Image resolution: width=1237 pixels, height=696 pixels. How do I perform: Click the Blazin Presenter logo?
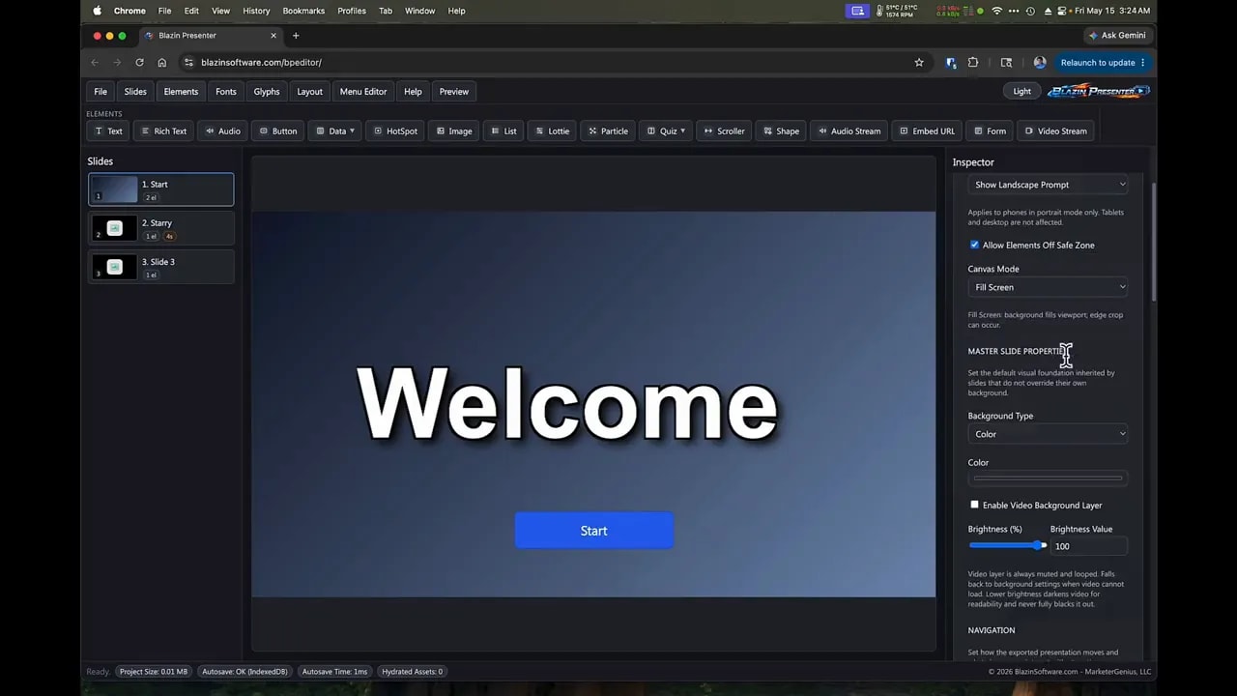point(1099,91)
